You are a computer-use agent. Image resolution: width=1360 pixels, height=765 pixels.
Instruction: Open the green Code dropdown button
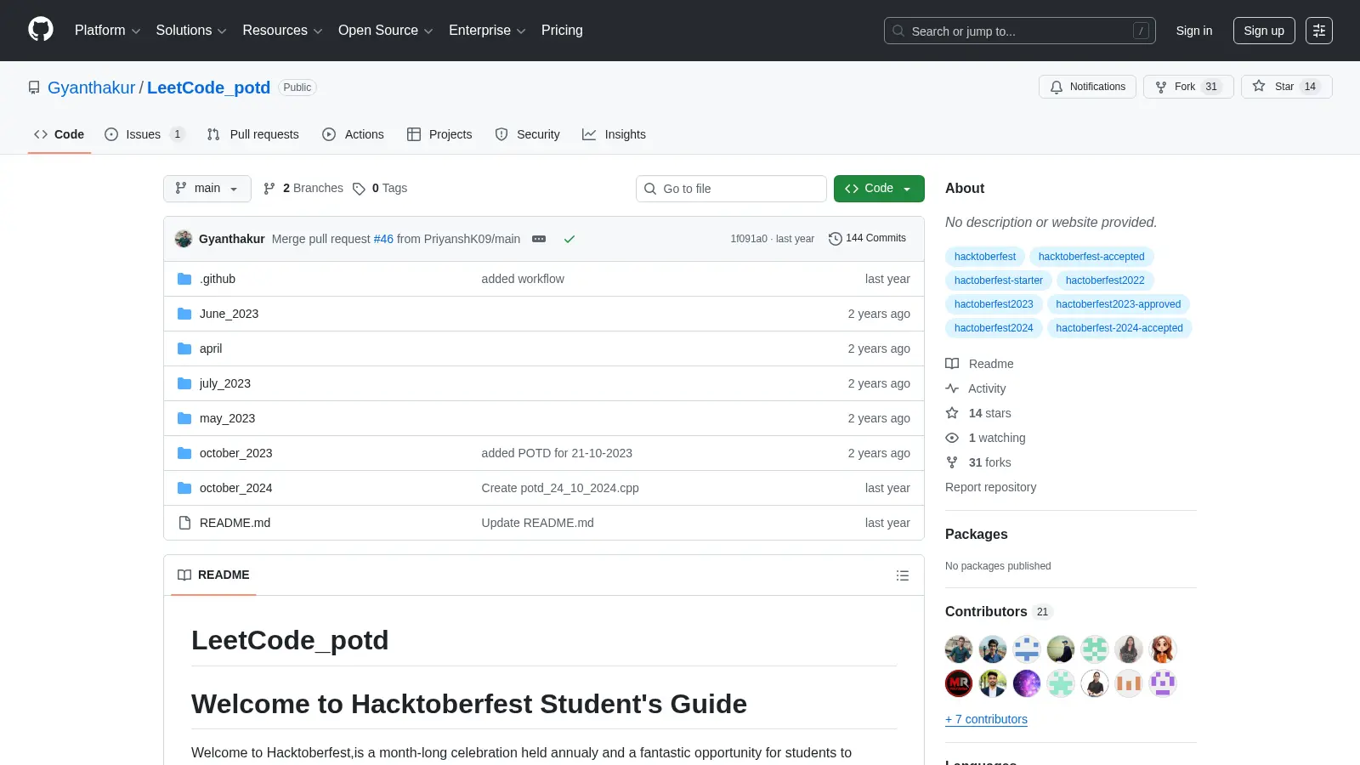879,189
